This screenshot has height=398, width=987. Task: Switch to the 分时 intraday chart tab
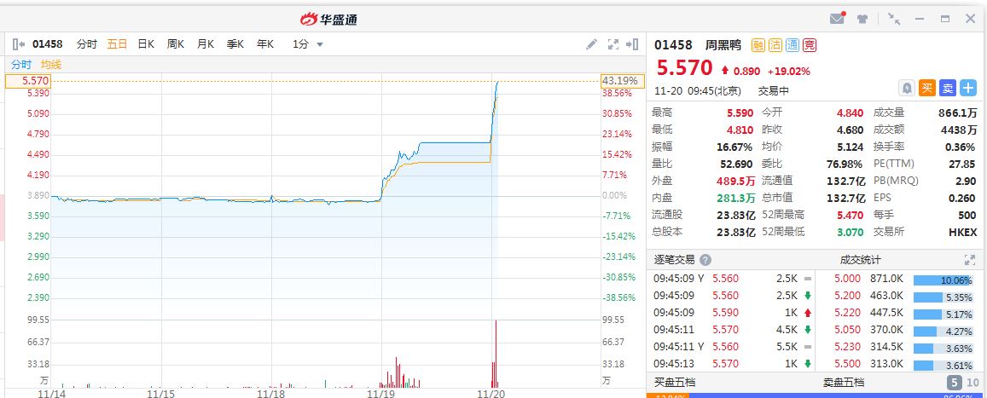tap(87, 44)
